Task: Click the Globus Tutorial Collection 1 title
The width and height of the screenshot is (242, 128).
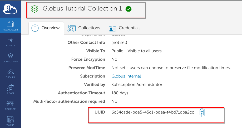Action: (82, 9)
